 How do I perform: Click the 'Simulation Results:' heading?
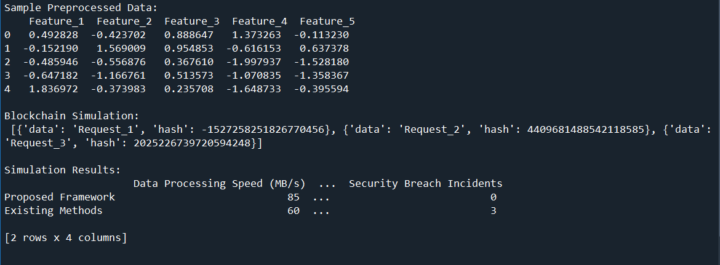(62, 170)
